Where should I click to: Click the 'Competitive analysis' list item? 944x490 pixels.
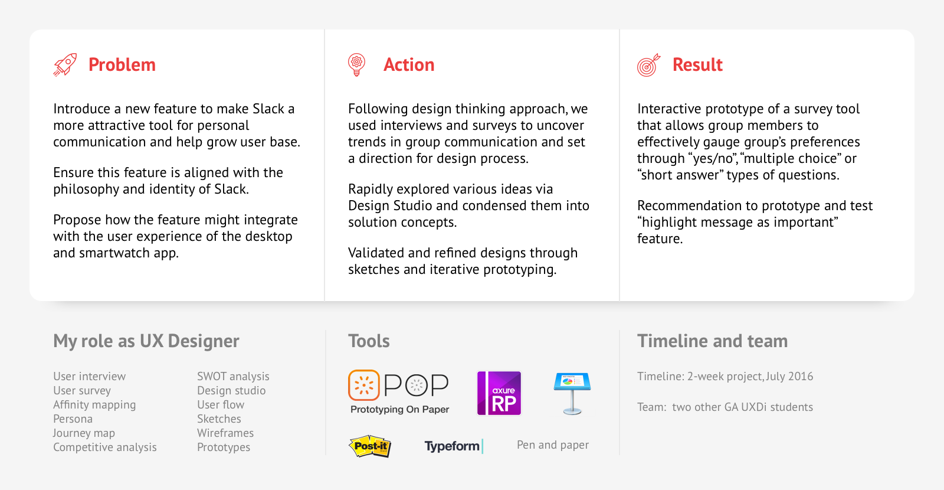tap(105, 447)
